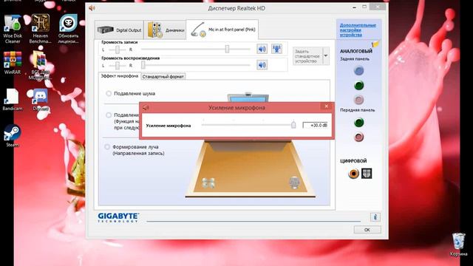Screen dimensions: 473x266
Task: Click the GIGABYTE logo
Action: [x=118, y=217]
